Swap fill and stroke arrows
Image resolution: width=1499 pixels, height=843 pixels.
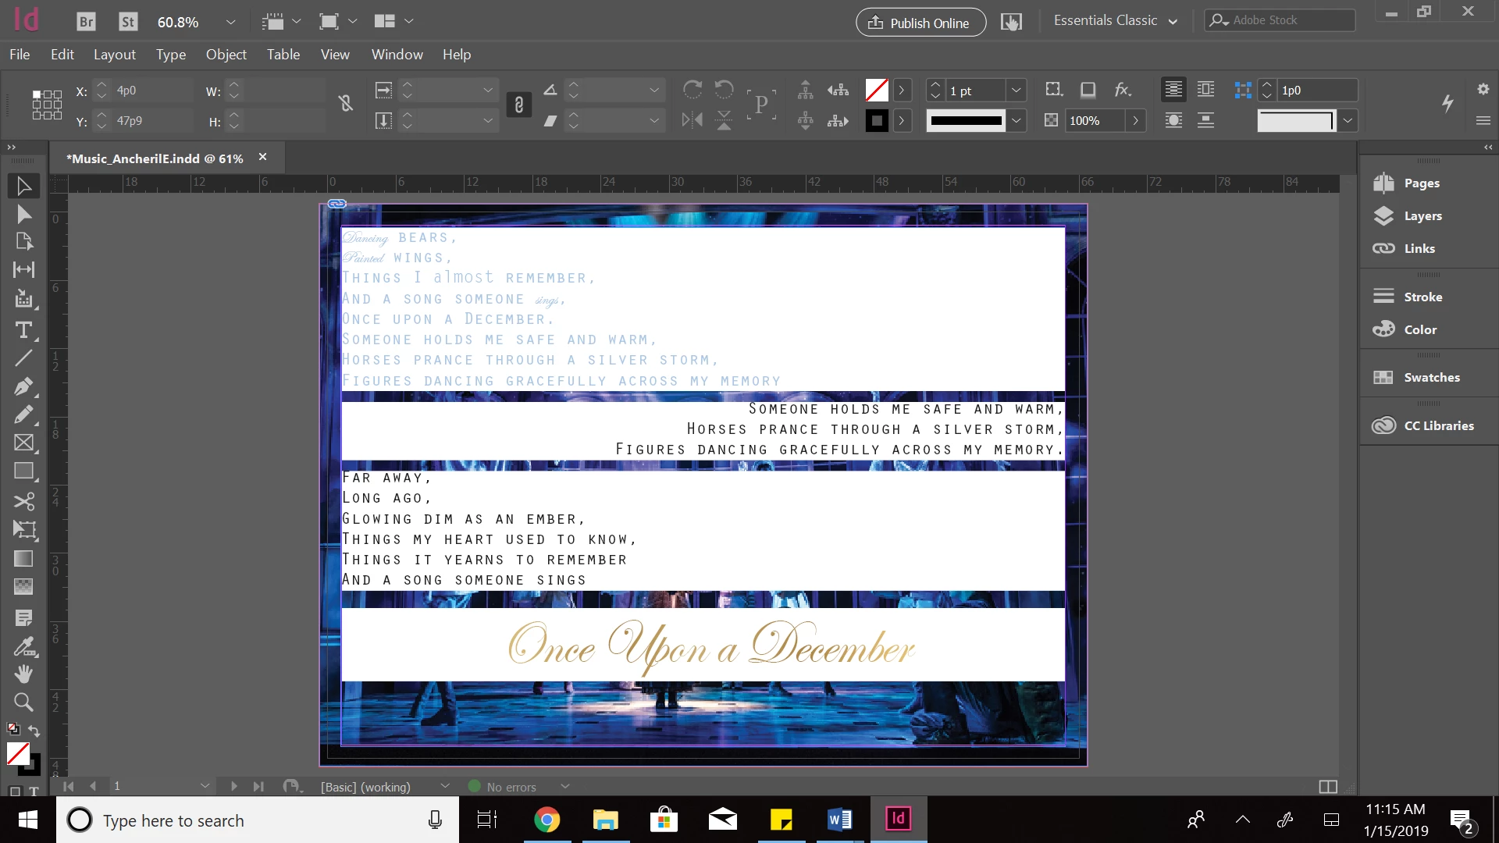(34, 731)
